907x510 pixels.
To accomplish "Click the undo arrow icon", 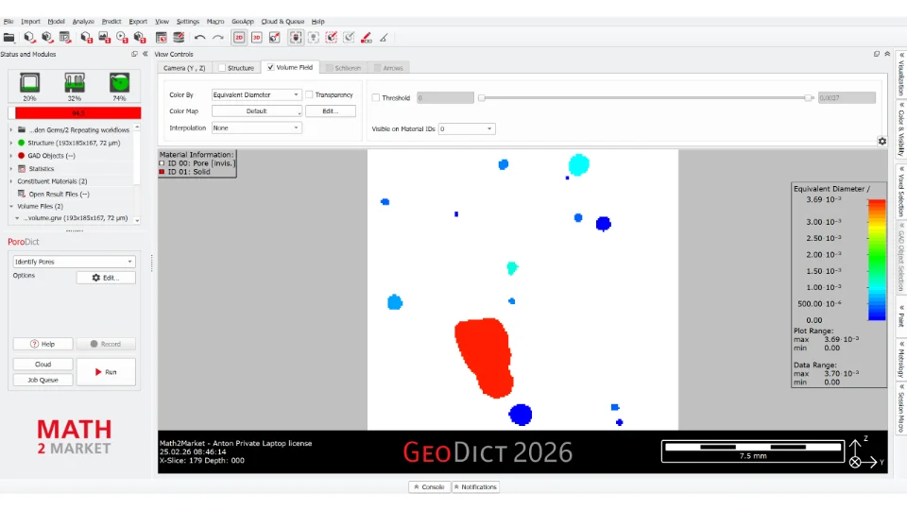I will click(199, 38).
